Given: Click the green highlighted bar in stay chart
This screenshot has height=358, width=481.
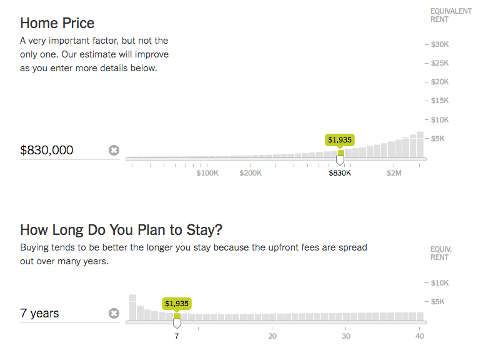Looking at the screenshot, I should click(177, 316).
